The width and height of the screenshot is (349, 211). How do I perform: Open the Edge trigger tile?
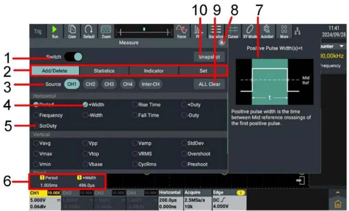(x=229, y=200)
